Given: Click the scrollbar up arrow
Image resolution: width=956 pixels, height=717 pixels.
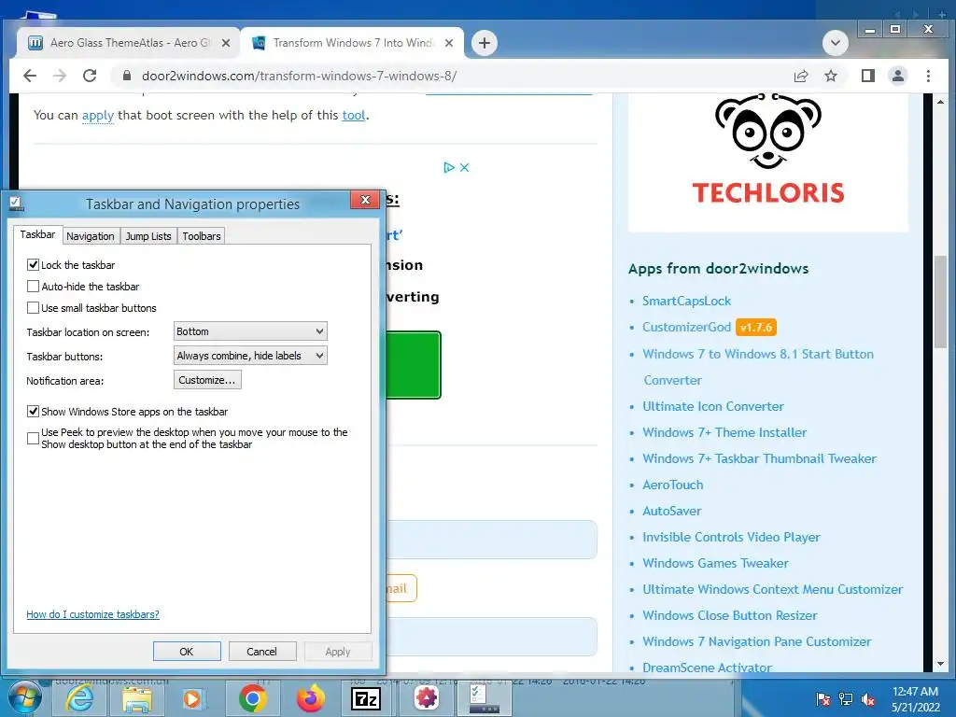Looking at the screenshot, I should pos(940,102).
